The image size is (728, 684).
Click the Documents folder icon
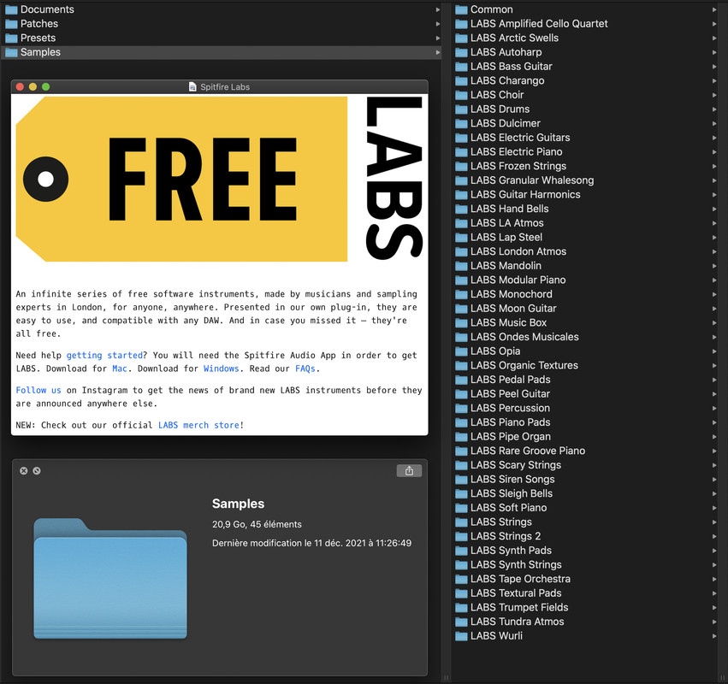(11, 9)
